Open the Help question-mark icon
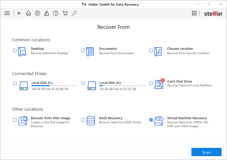 [56, 13]
